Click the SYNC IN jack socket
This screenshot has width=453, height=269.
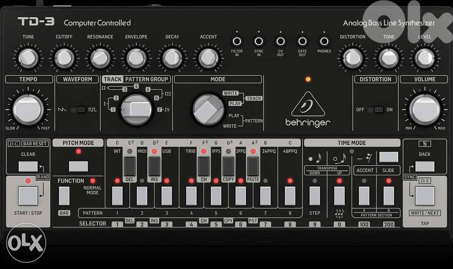click(259, 41)
